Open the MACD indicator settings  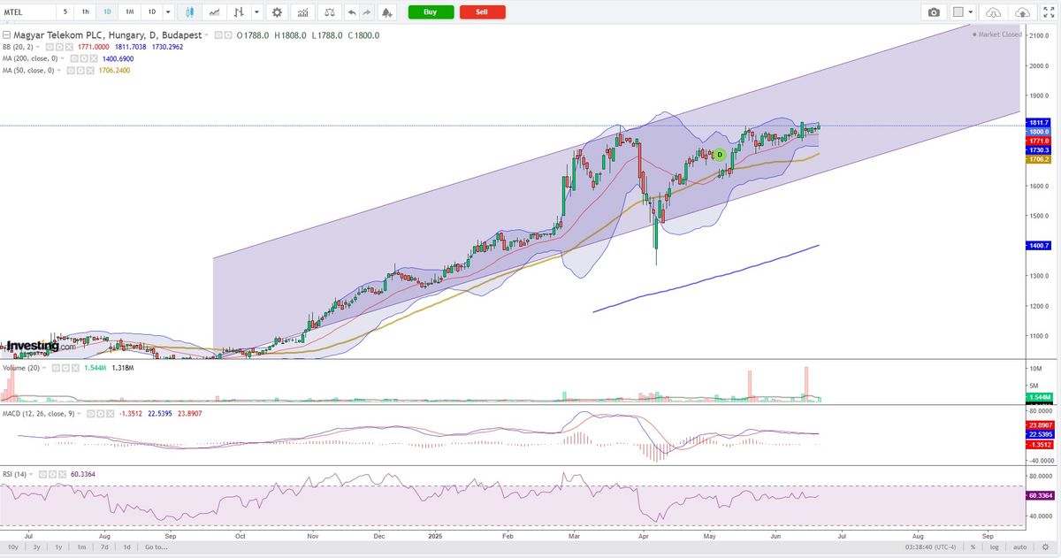click(x=100, y=414)
